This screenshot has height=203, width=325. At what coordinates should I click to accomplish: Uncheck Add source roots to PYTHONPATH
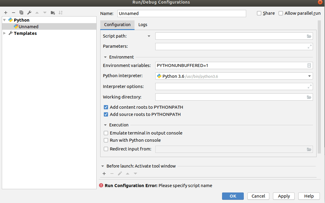coord(106,114)
